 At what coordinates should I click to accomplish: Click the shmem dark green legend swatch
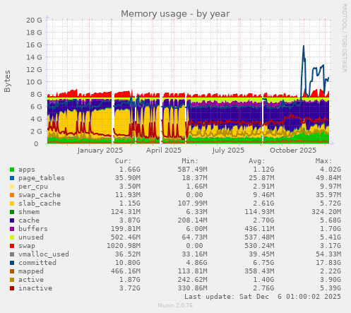12,212
